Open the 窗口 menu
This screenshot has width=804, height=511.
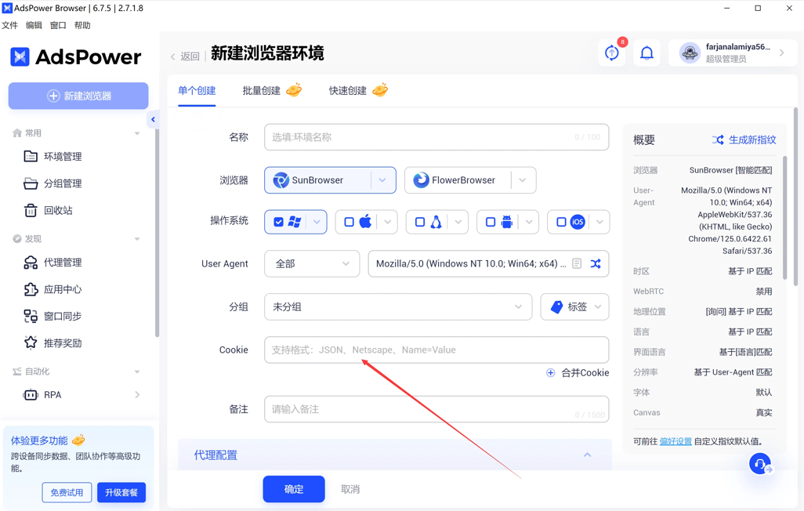tap(58, 25)
